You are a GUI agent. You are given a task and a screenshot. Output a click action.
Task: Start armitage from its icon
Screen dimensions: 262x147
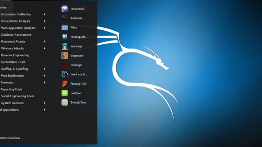64,46
